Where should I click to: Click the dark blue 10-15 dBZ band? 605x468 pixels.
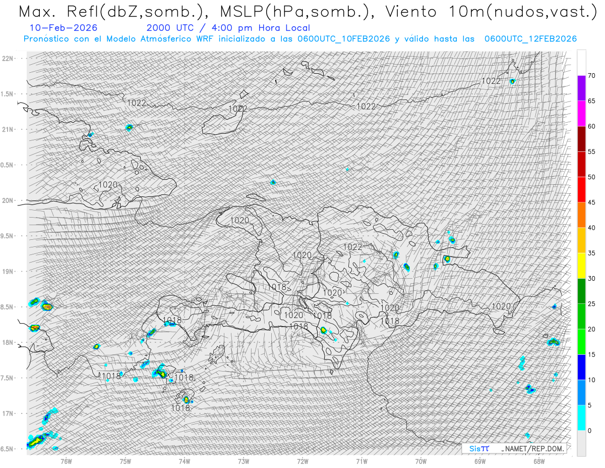pyautogui.click(x=581, y=367)
